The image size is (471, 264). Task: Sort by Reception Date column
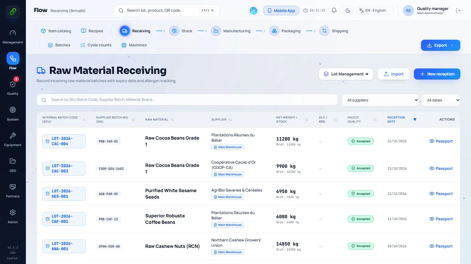click(402, 119)
